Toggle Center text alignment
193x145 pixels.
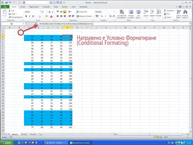pos(61,16)
